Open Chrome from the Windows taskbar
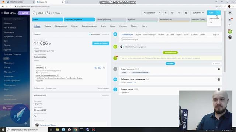Viewport: 236px width, 132px height. [x=75, y=129]
